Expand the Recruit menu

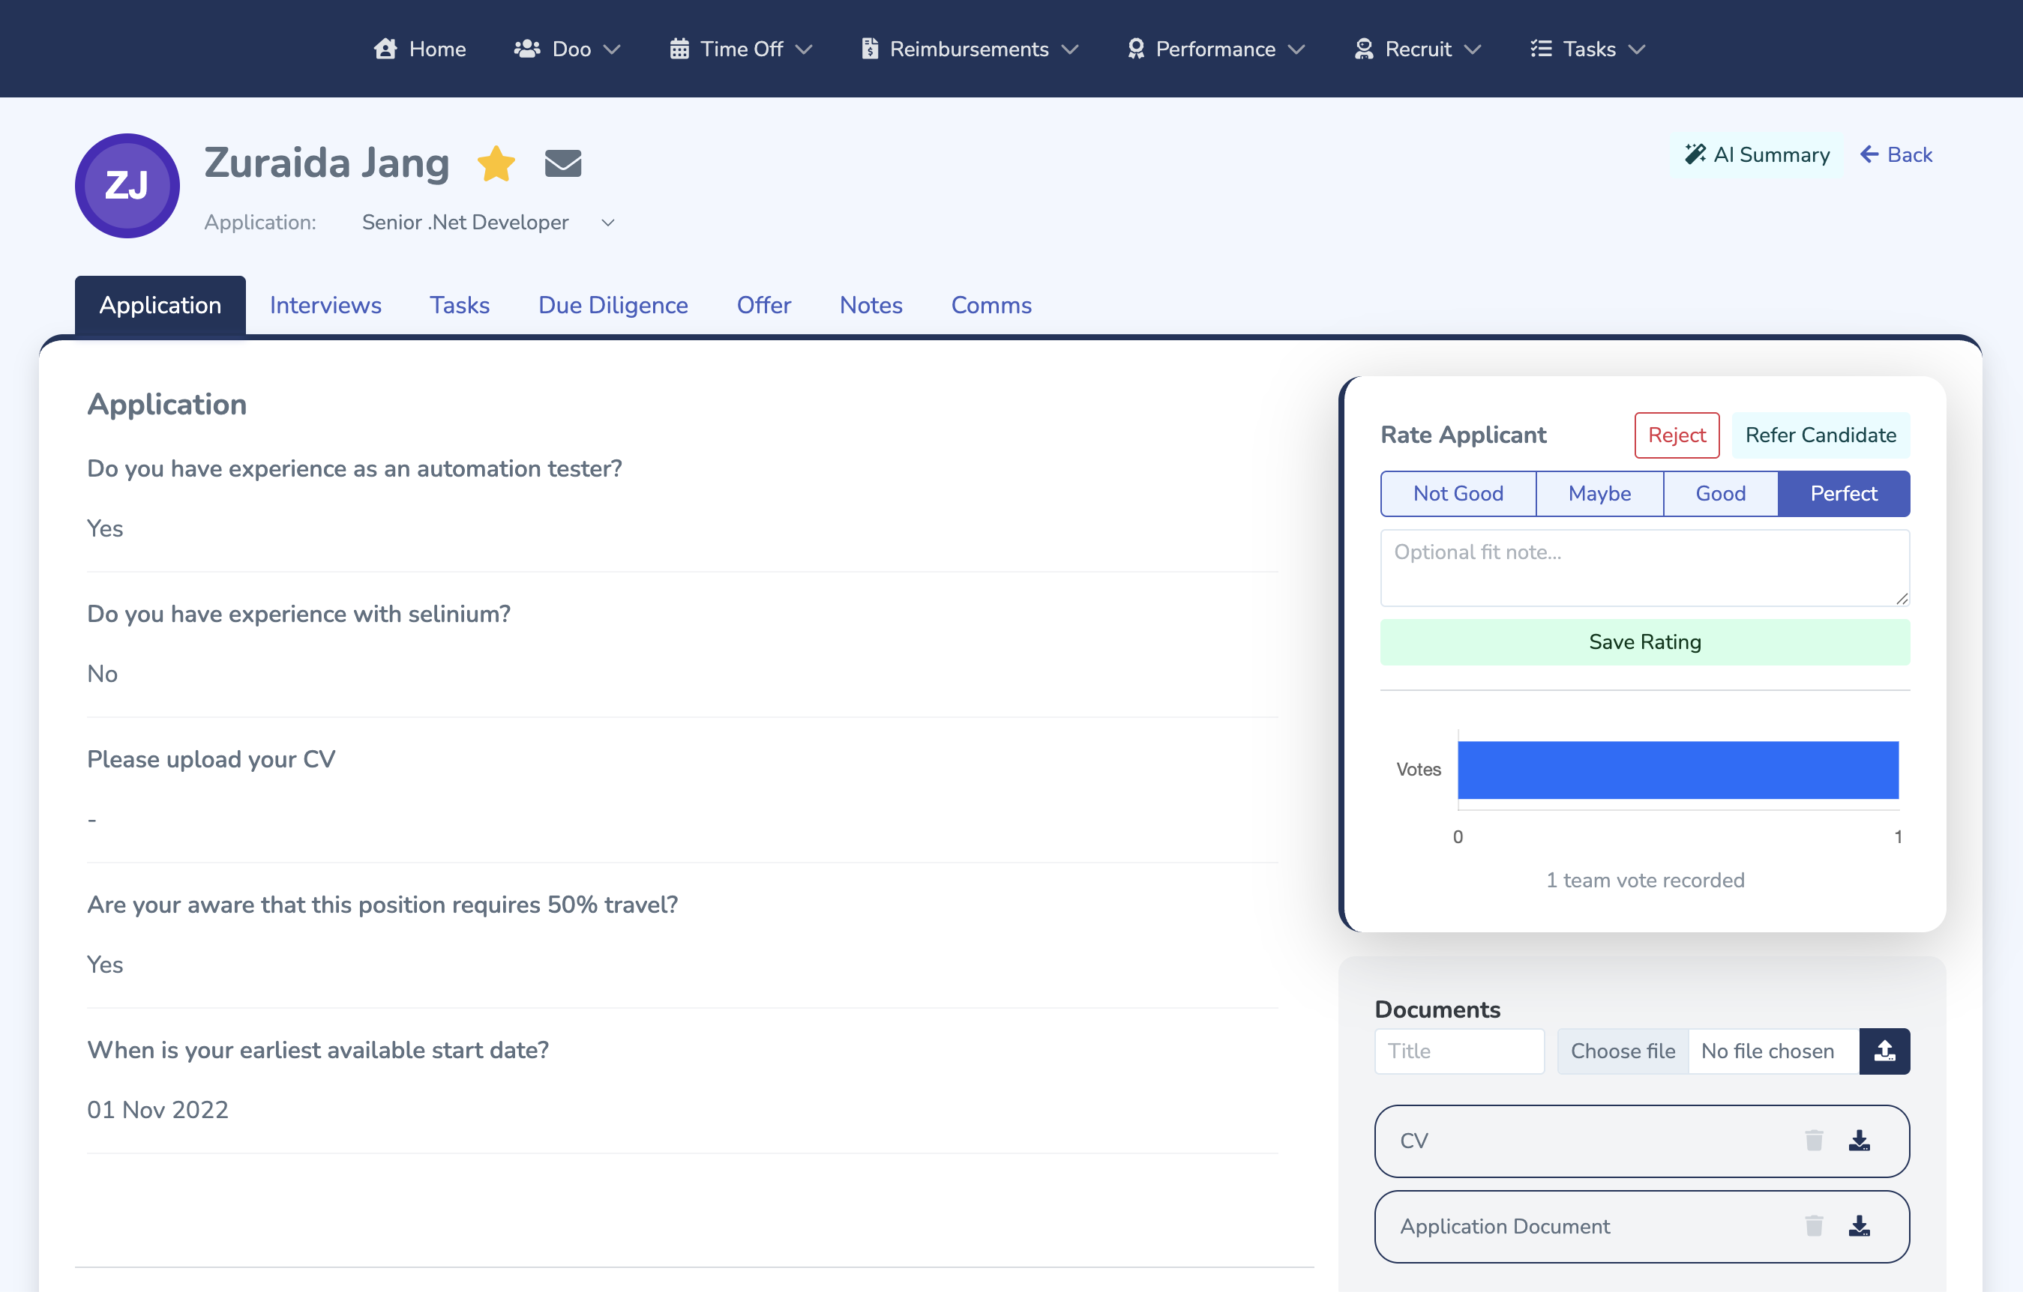(1417, 49)
